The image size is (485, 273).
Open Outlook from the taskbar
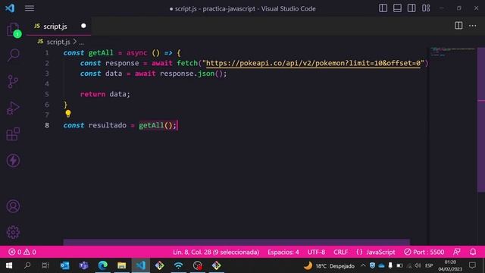(x=65, y=265)
